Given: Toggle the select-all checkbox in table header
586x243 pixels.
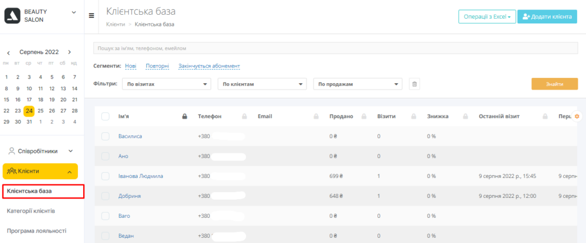Looking at the screenshot, I should (105, 117).
